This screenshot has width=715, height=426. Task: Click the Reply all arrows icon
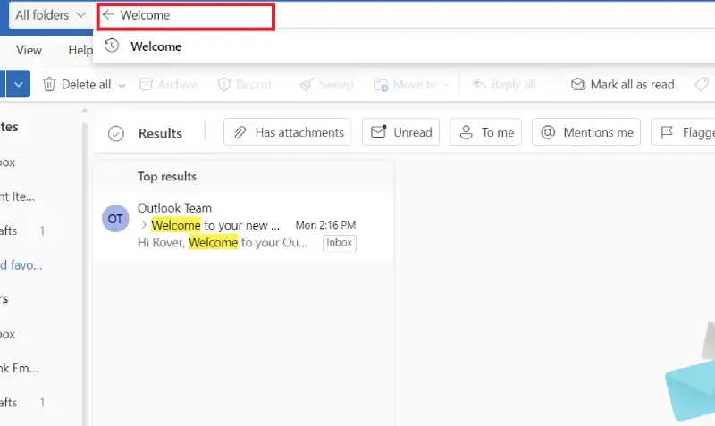click(x=479, y=84)
